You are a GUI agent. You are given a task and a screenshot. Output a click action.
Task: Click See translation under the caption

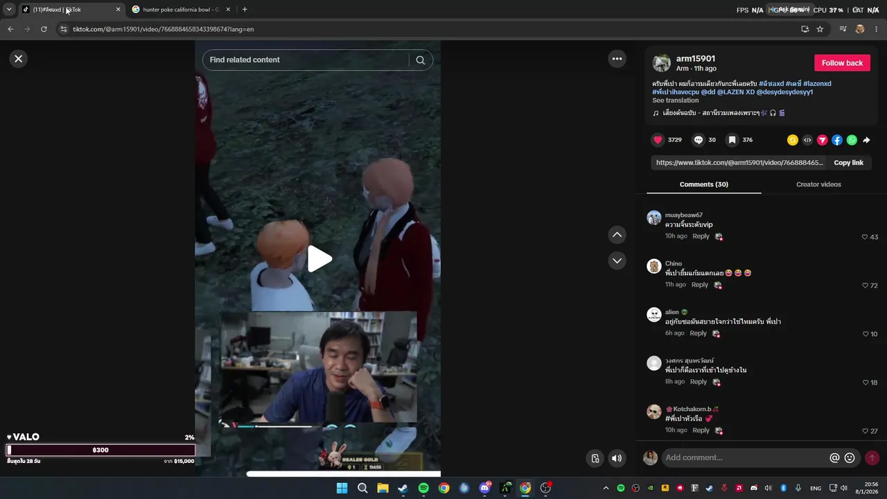point(675,100)
